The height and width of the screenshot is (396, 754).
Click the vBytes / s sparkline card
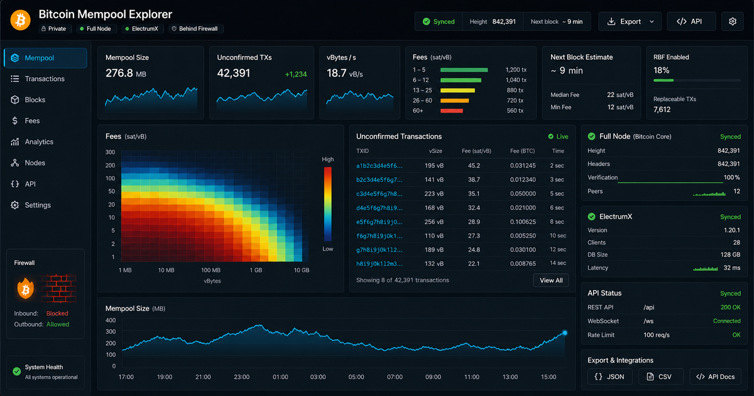359,82
